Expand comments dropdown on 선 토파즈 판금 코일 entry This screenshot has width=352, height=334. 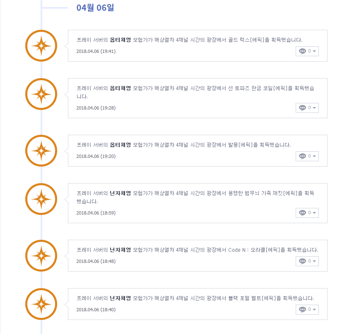315,108
